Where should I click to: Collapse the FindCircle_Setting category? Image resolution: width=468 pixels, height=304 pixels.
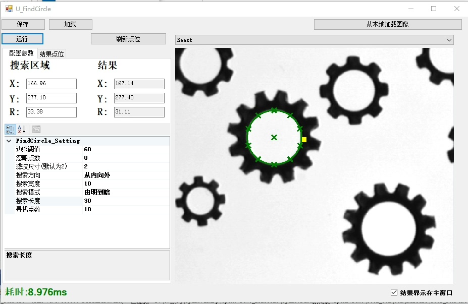tap(9, 141)
